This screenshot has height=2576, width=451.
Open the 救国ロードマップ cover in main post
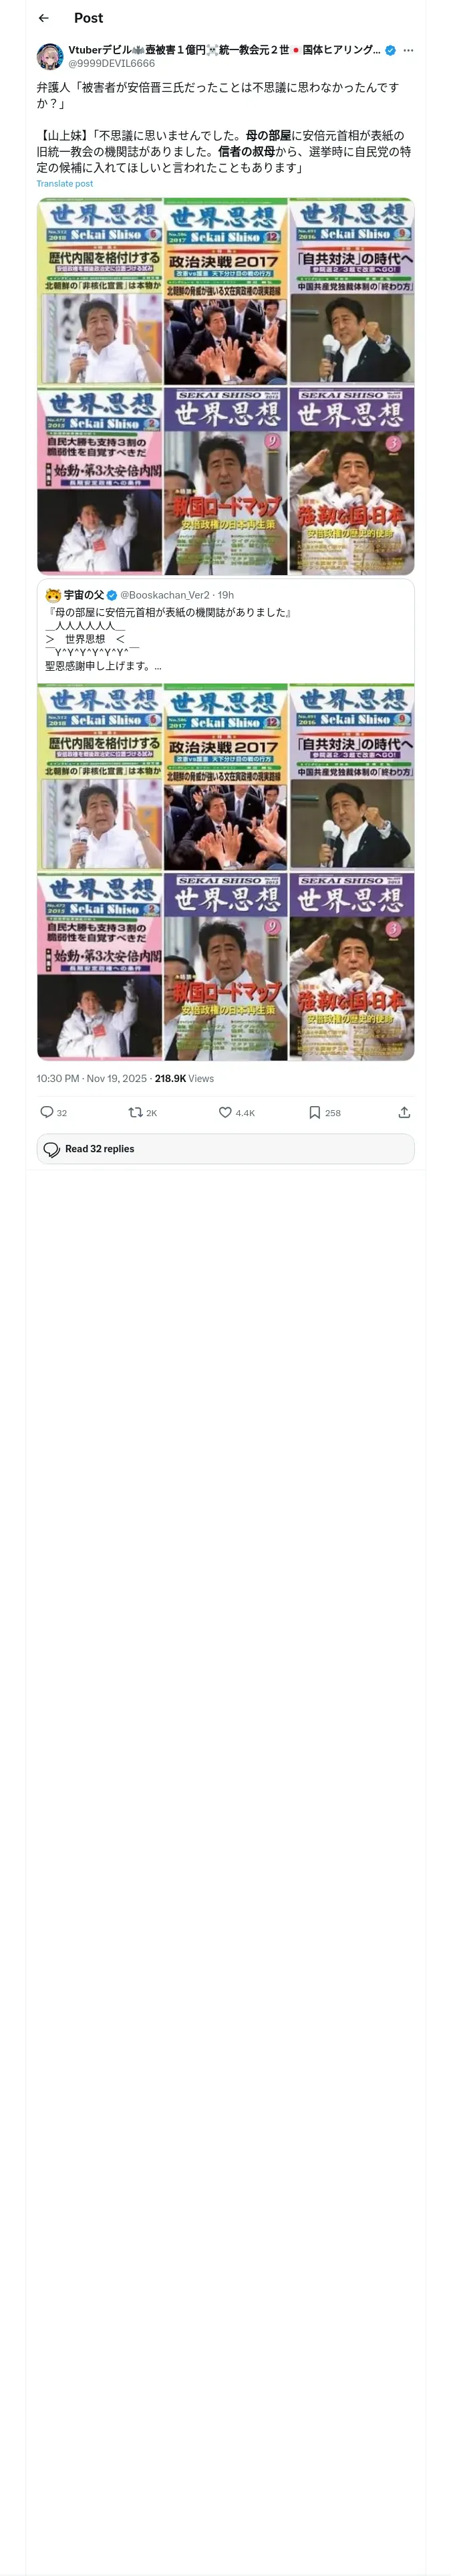point(225,480)
